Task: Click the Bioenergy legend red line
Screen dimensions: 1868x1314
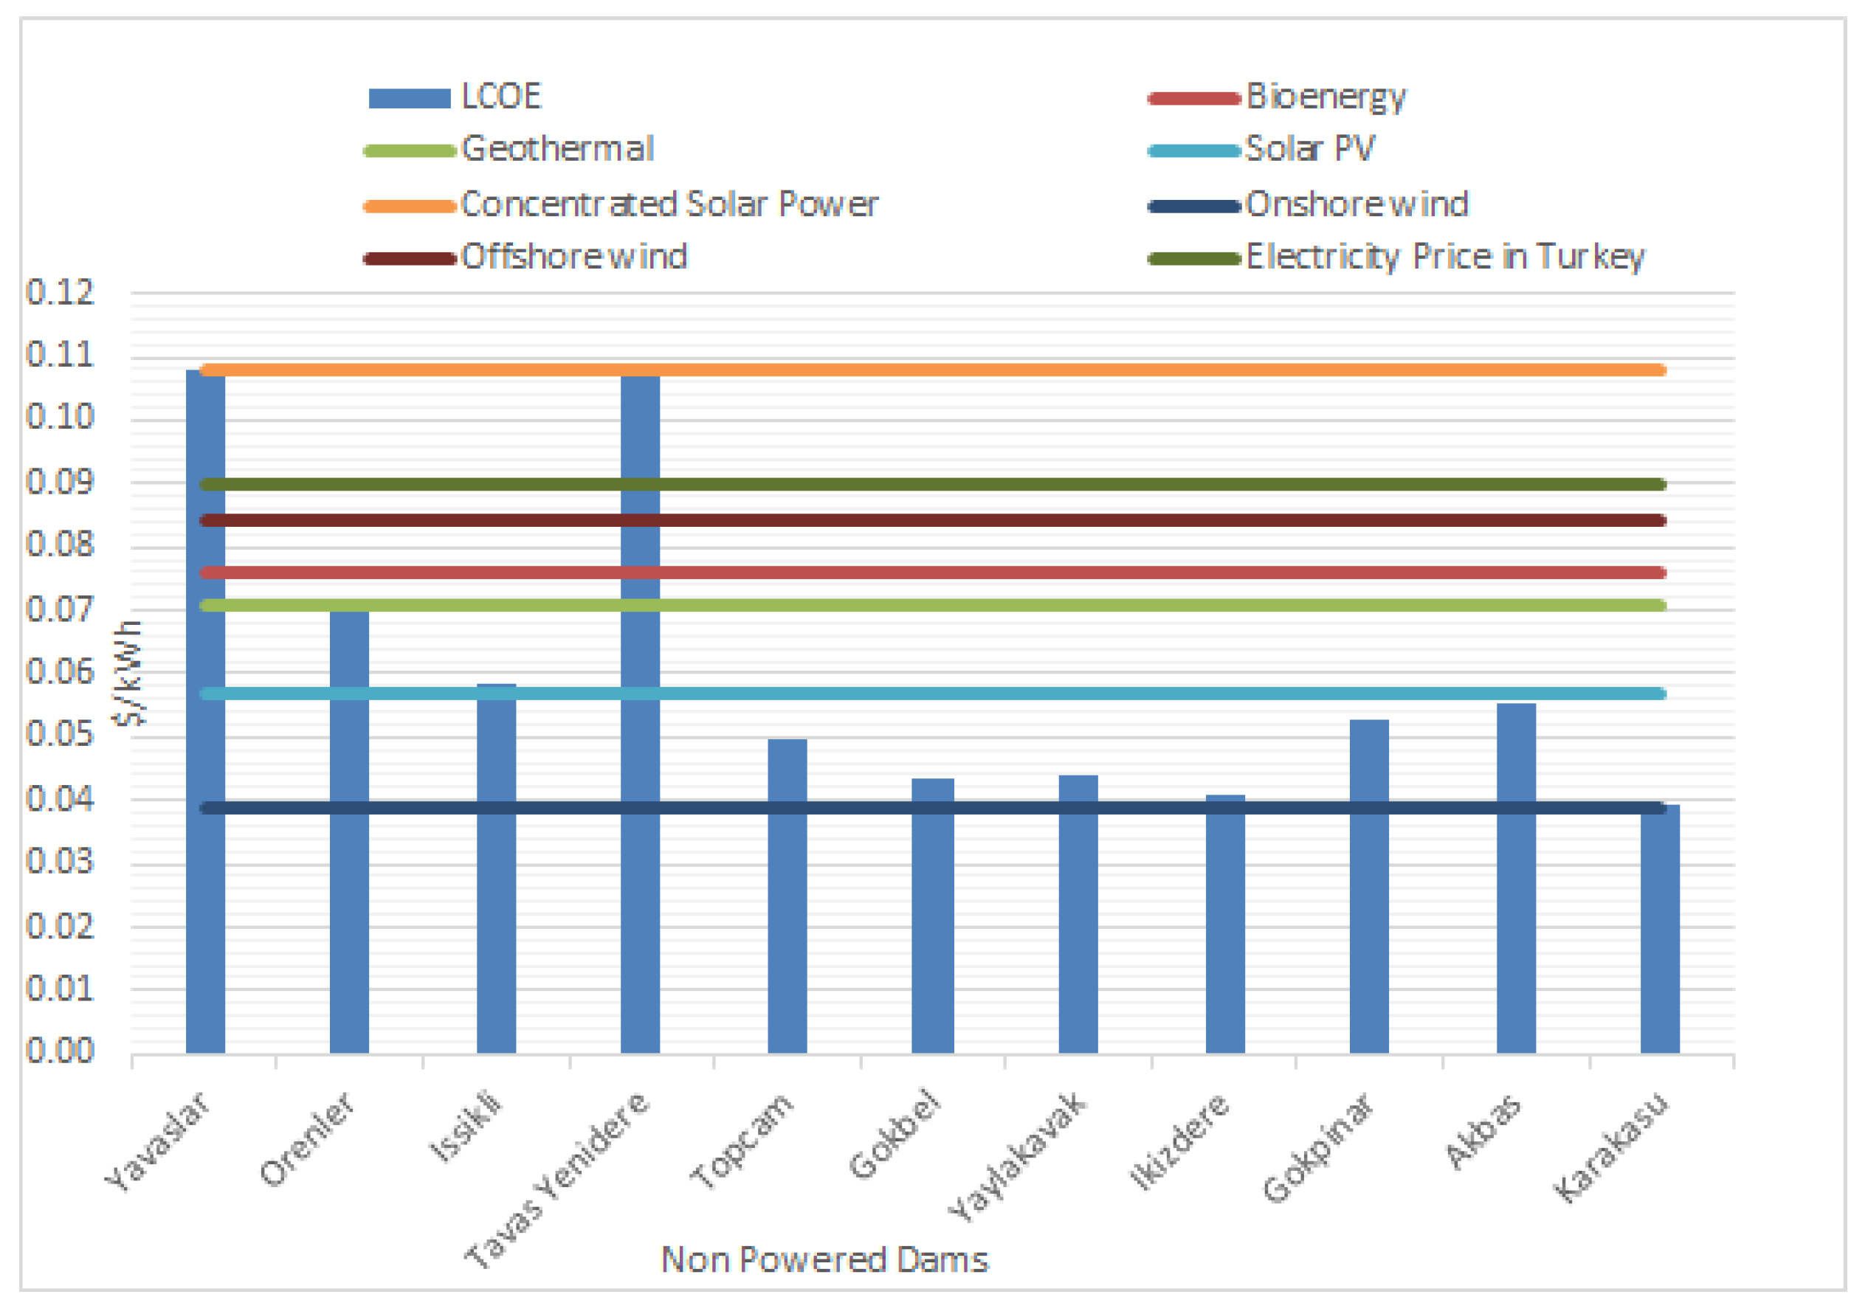Action: tap(1193, 98)
